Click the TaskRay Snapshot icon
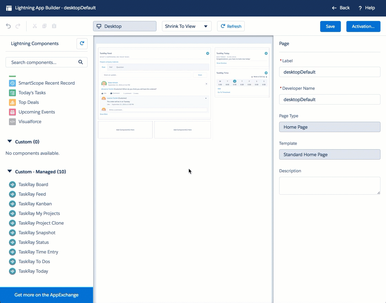386x303 pixels. point(12,233)
